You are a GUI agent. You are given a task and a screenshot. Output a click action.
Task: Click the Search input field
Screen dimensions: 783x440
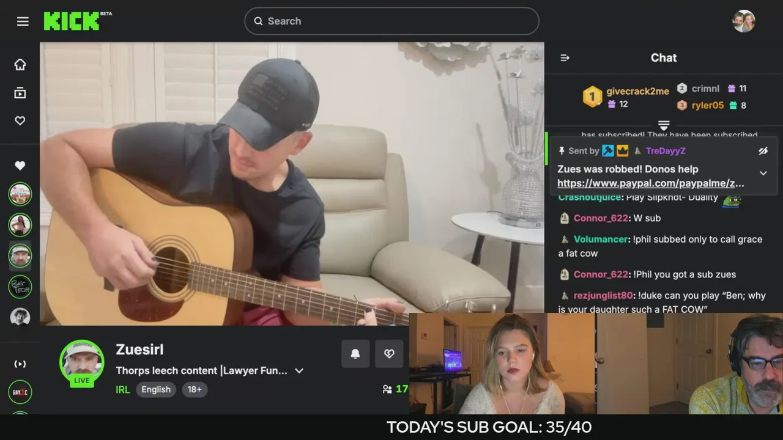(x=391, y=21)
